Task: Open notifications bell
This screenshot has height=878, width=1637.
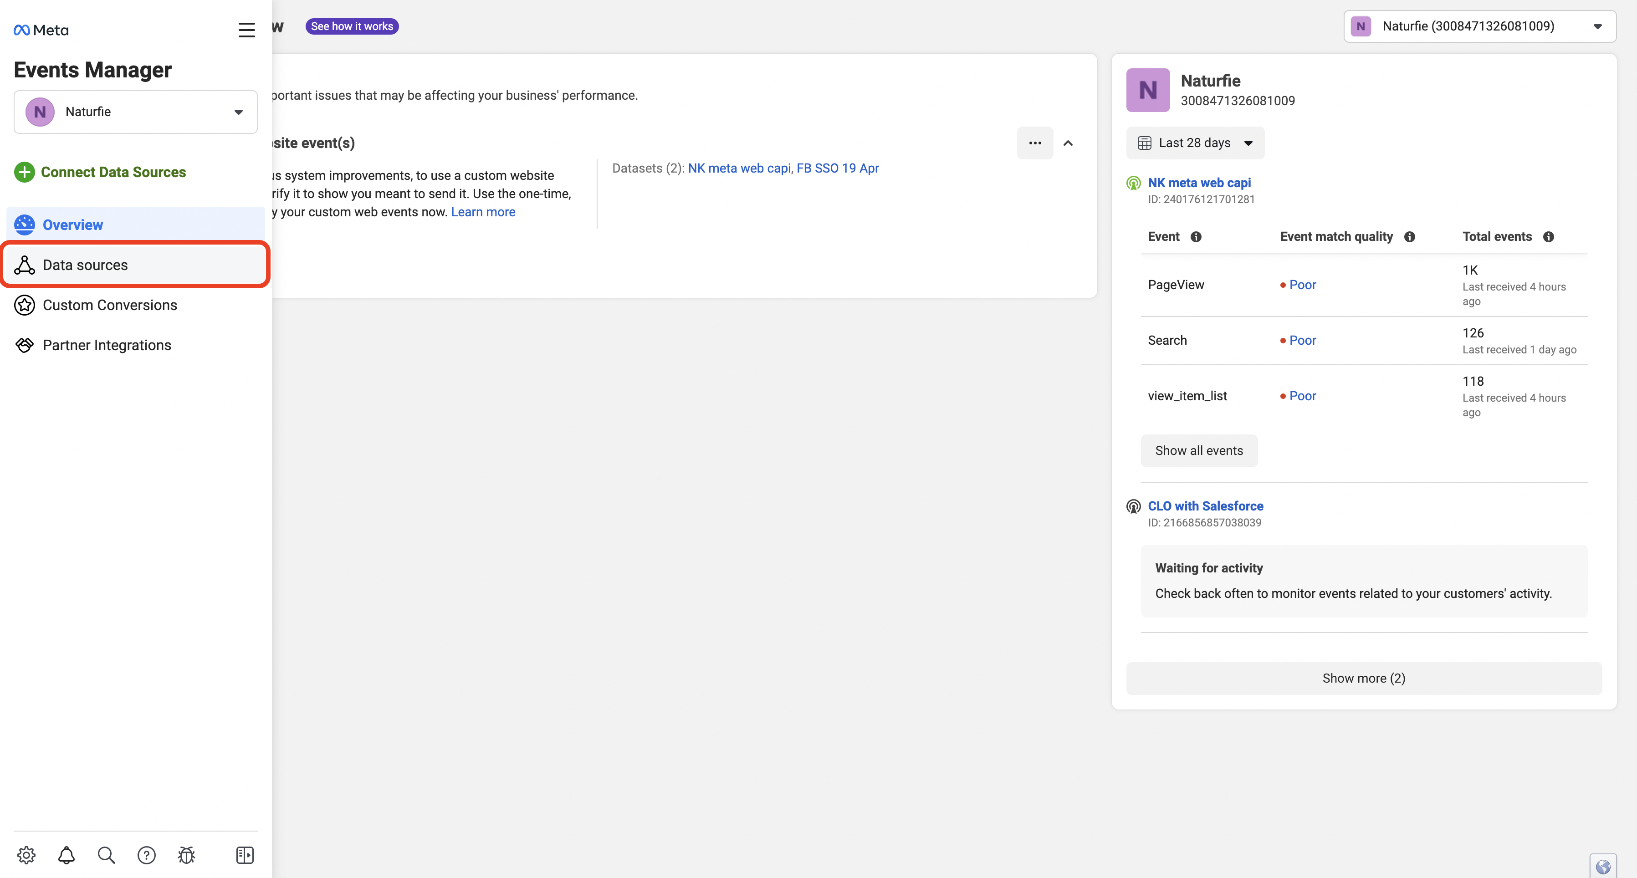Action: click(66, 855)
